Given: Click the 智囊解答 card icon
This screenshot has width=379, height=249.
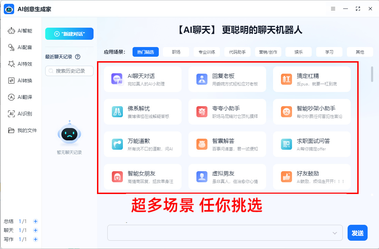Looking at the screenshot, I should (x=202, y=144).
